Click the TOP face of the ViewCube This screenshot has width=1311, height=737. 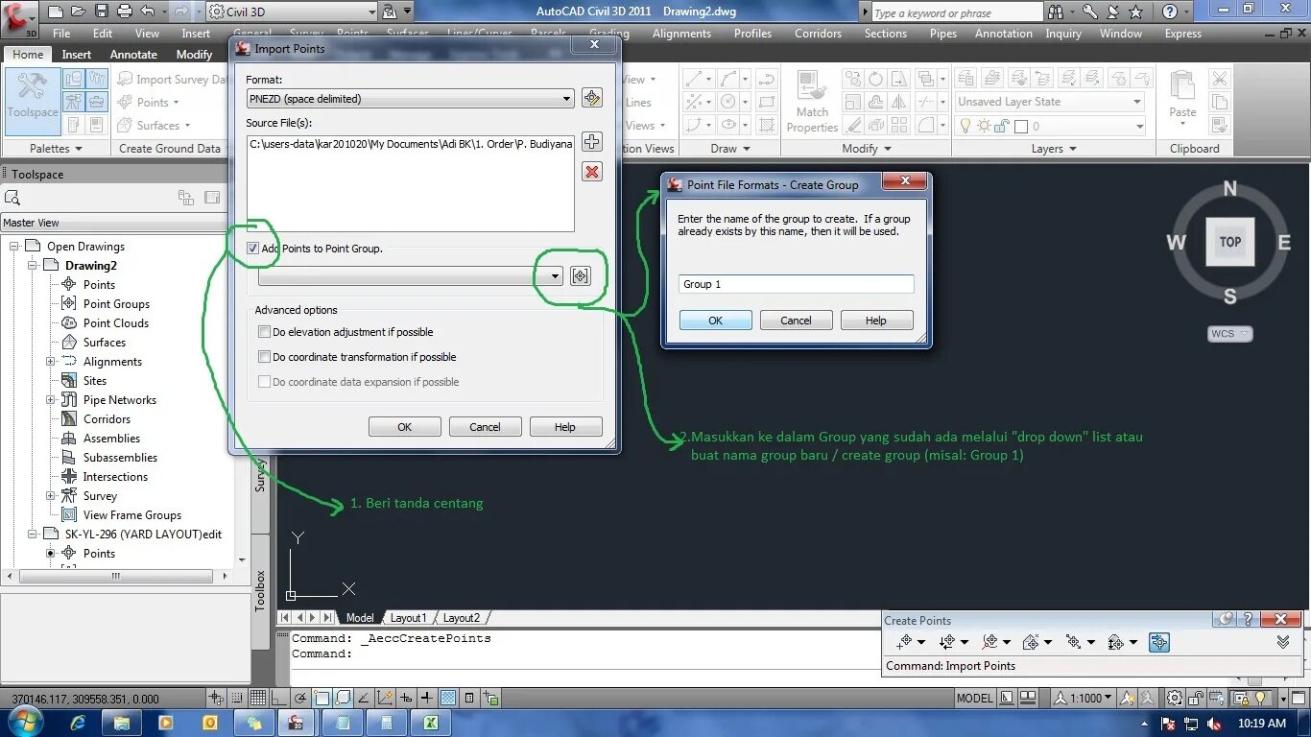pos(1229,242)
